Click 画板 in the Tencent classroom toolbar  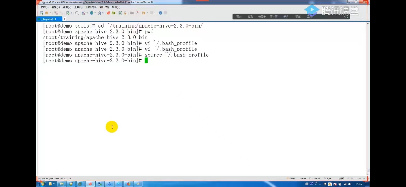[x=239, y=17]
